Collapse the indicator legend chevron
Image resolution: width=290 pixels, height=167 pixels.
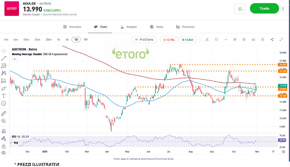(x=15, y=59)
